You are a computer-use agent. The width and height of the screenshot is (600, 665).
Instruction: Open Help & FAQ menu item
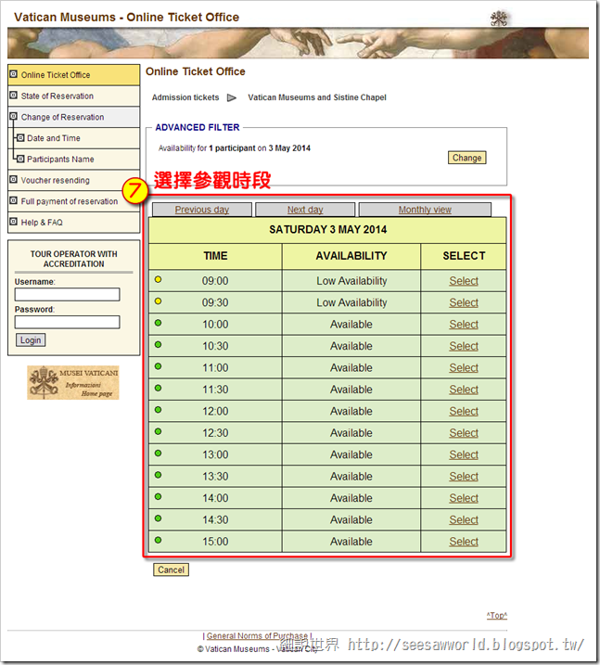click(x=73, y=223)
